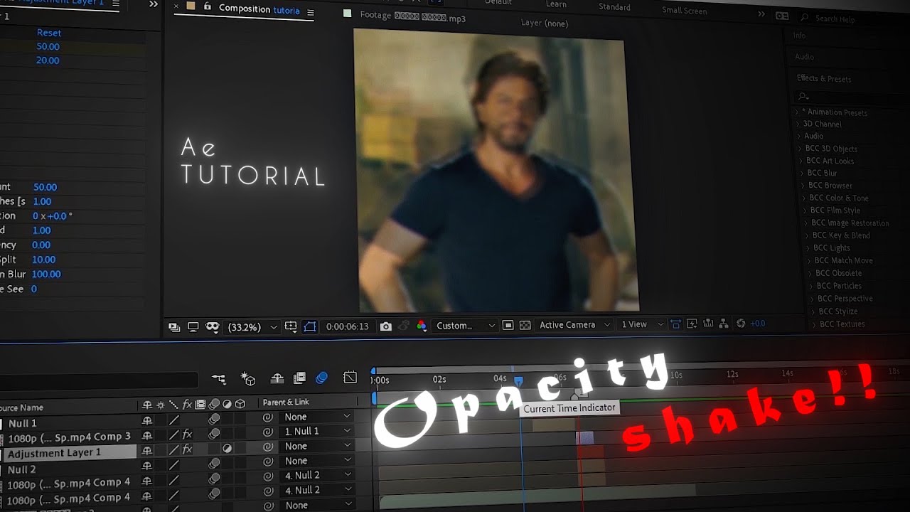Open the Show Channel RGB icon
This screenshot has width=910, height=512.
point(422,326)
